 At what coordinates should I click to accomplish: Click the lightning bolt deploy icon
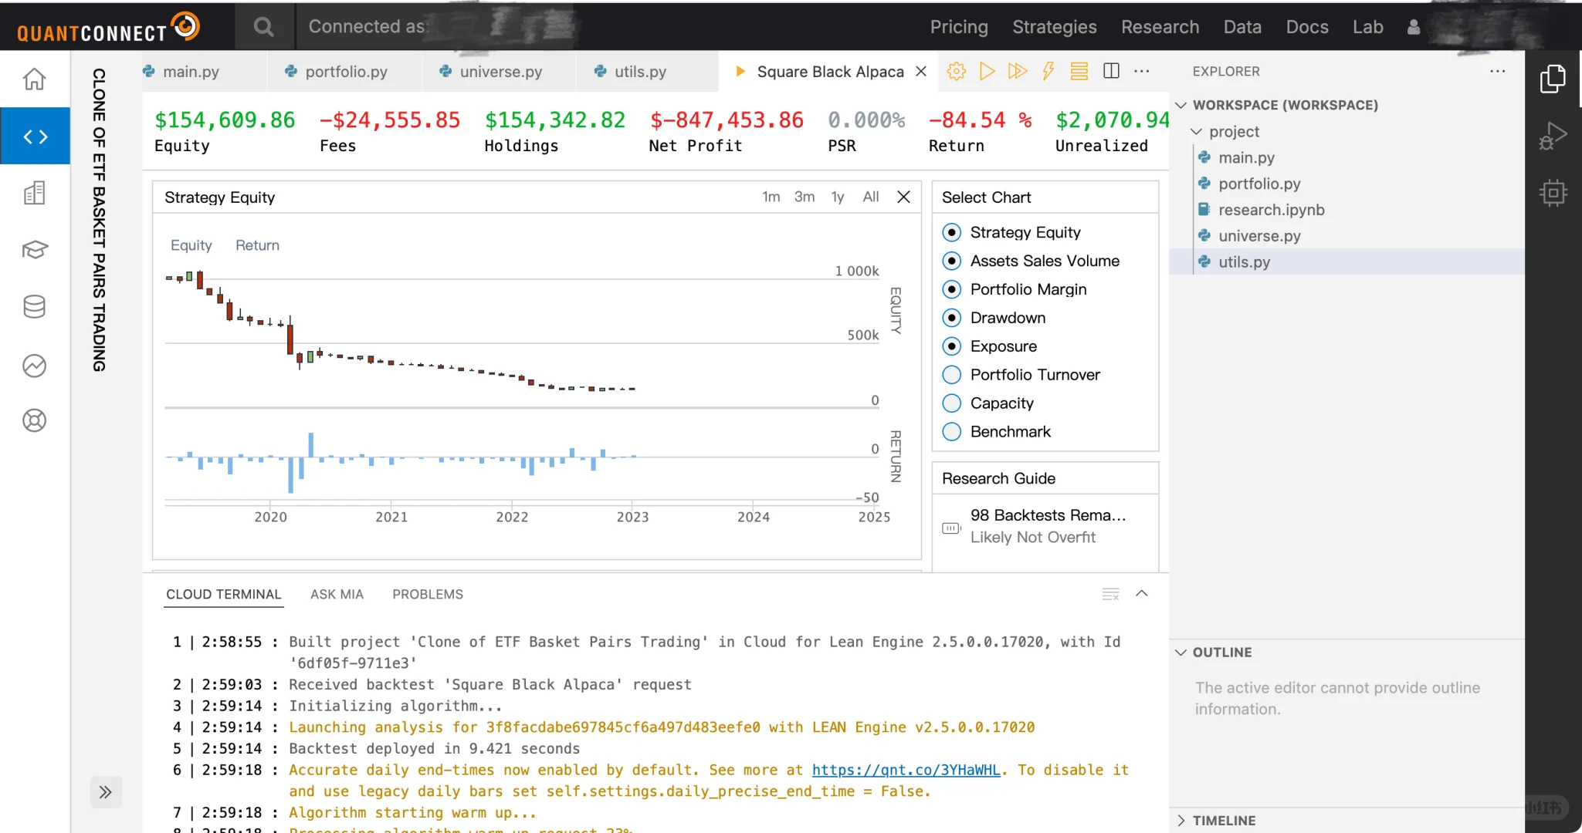click(1048, 72)
